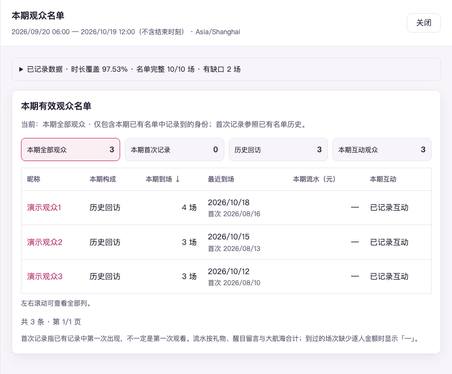Click 3 场 in 演示观众3 row
Viewport: 452px width, 374px height.
(189, 276)
